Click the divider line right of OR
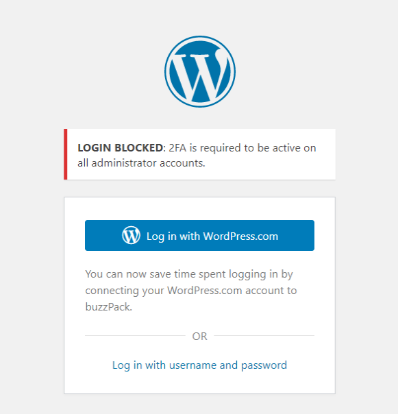Screen dimensions: 398x414 point(264,336)
